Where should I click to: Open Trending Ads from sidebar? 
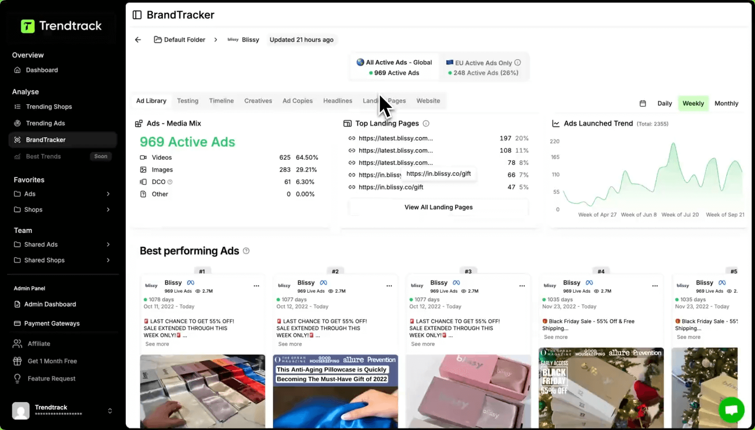coord(45,123)
